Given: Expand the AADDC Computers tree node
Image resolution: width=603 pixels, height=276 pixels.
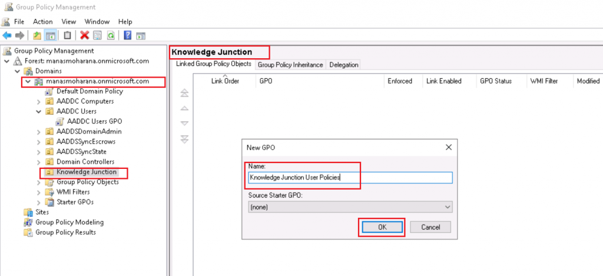Looking at the screenshot, I should [39, 102].
